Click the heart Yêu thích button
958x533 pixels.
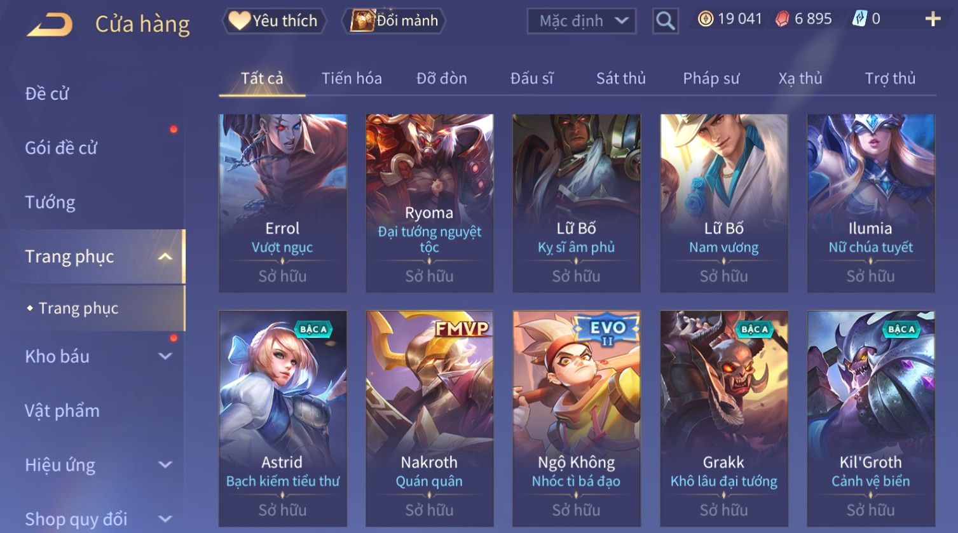(x=274, y=21)
